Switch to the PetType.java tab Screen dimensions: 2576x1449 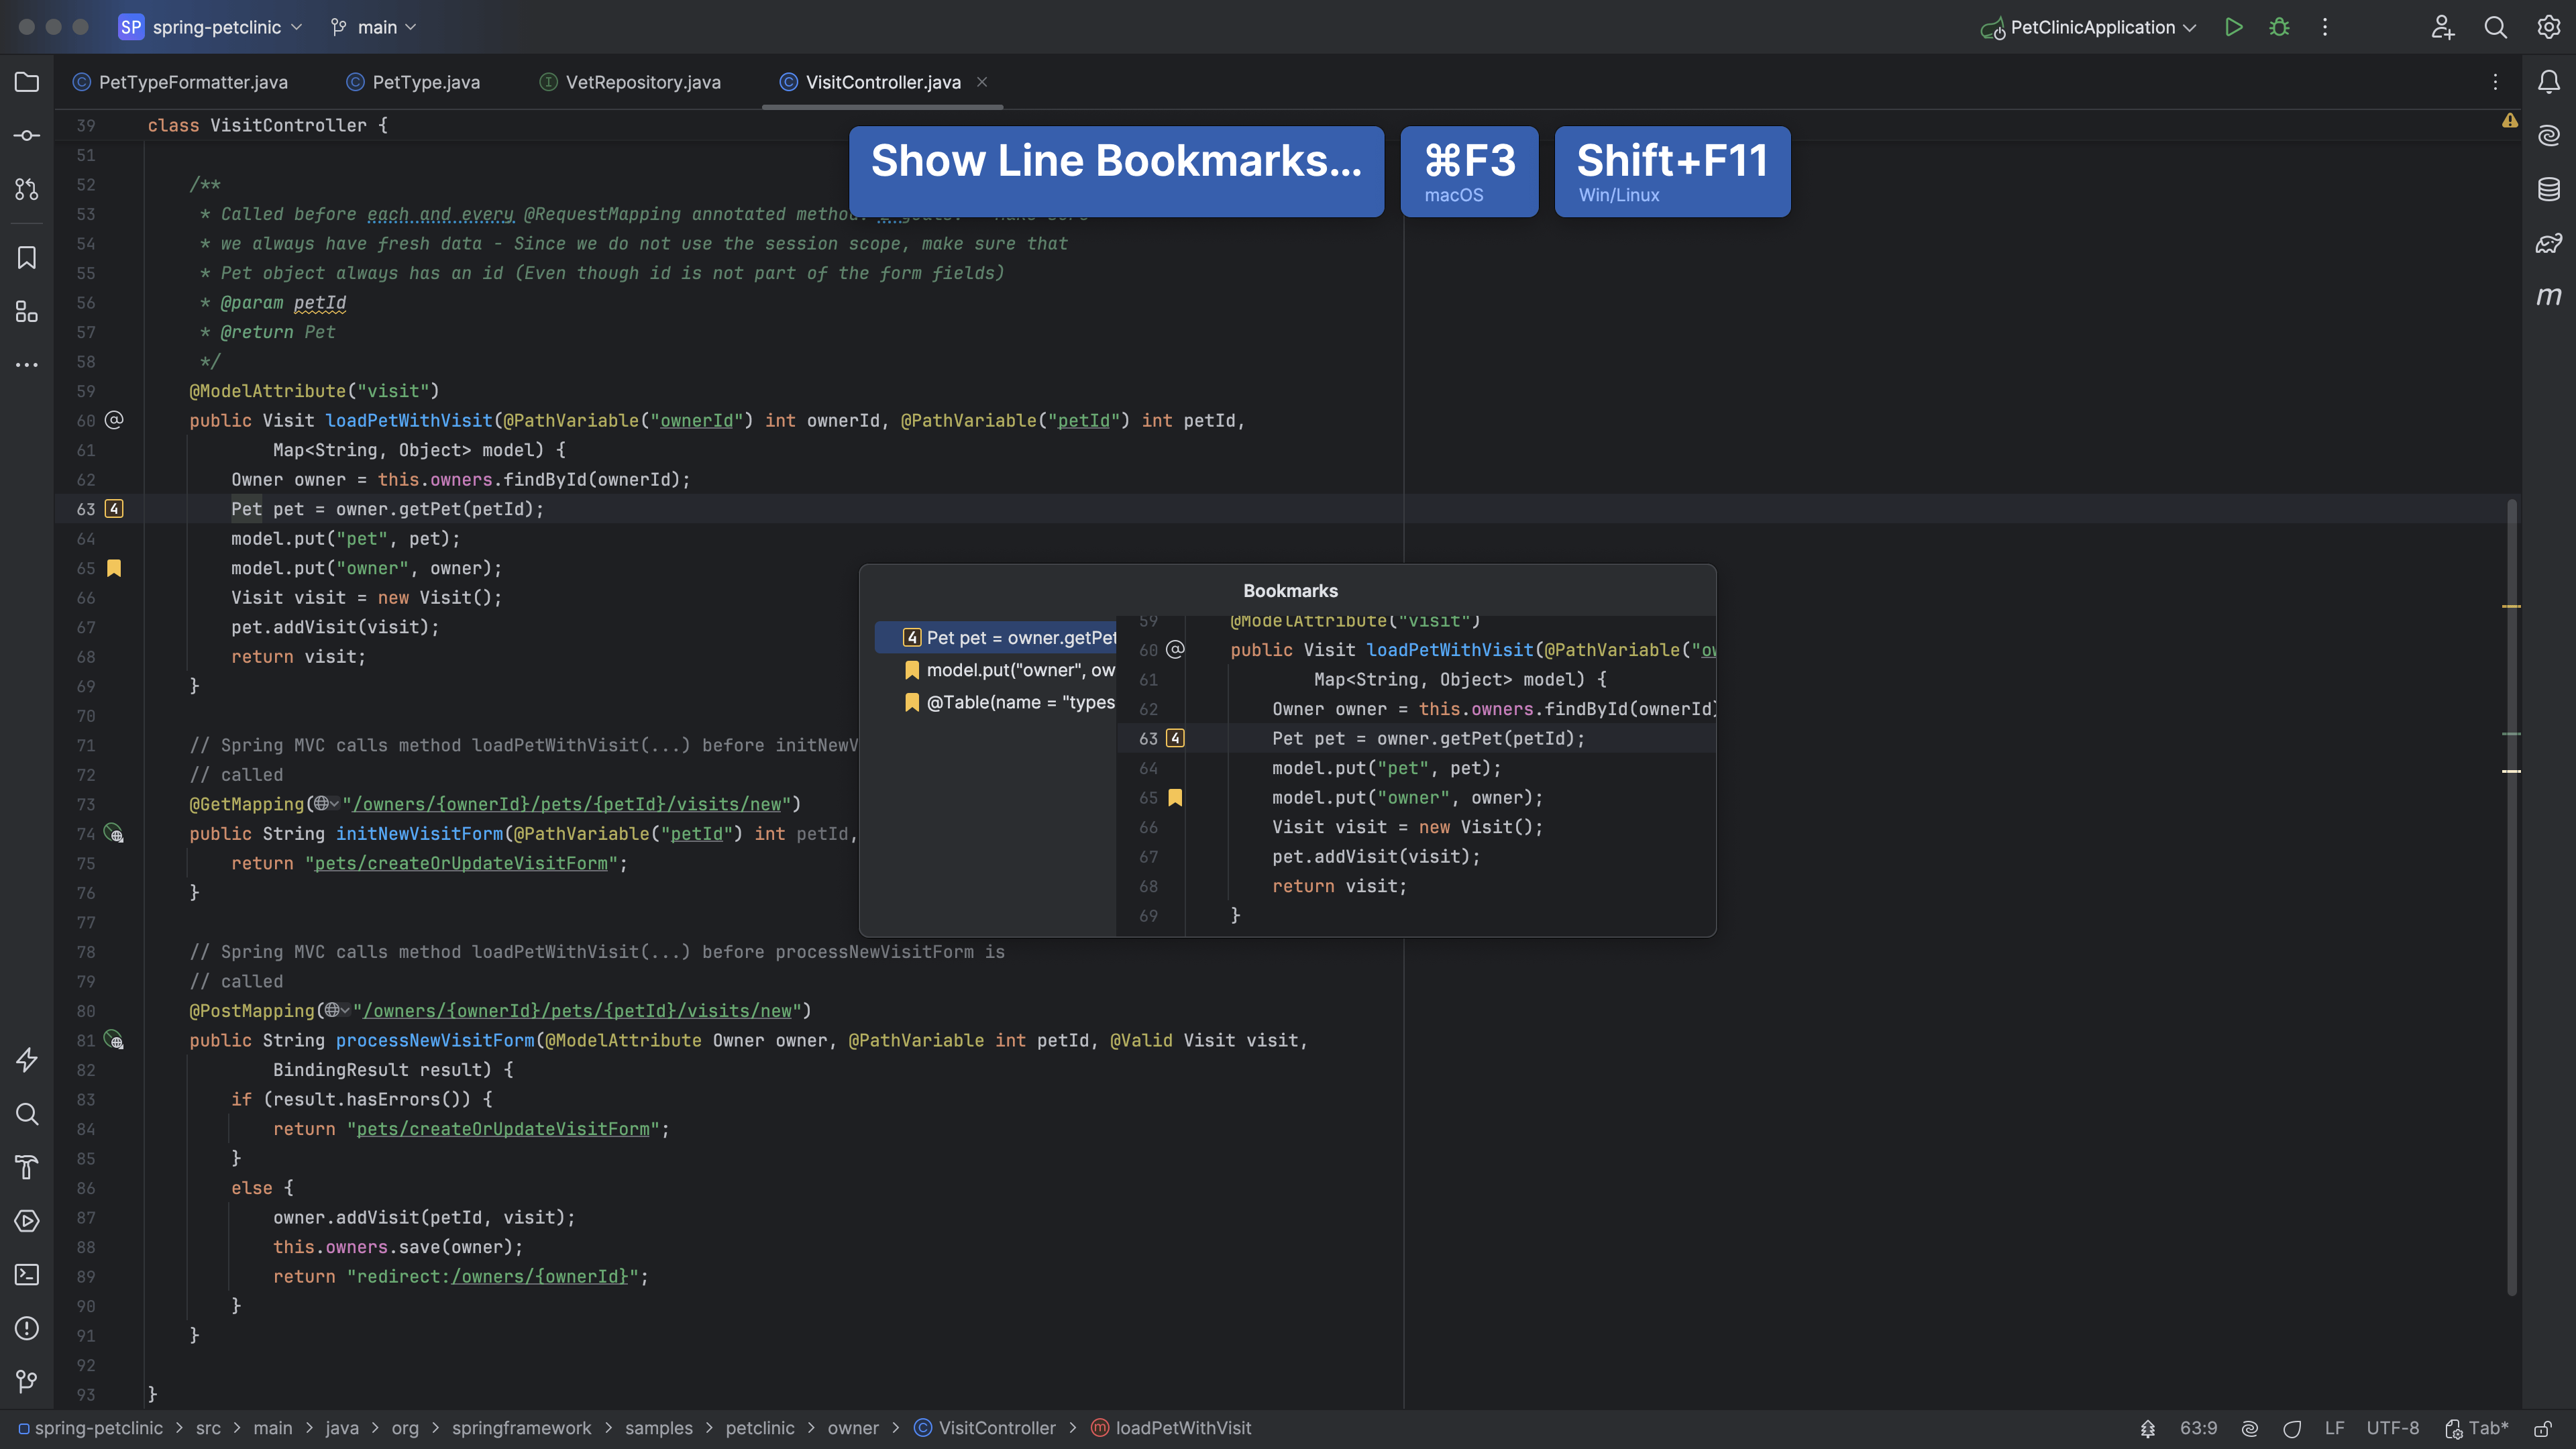pos(425,82)
